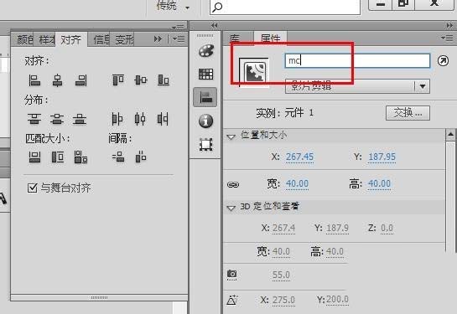Show more tabs with double arrow

tap(158, 39)
